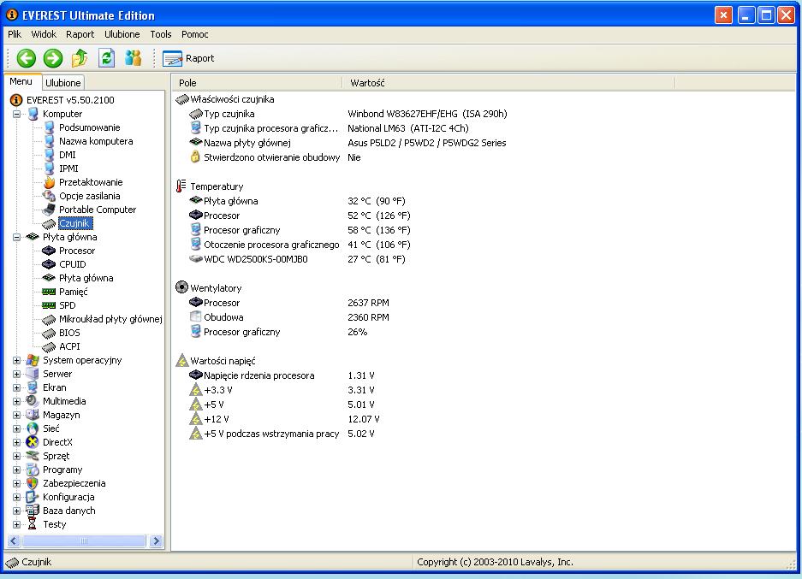Screen dimensions: 802x579
Task: Open the Raport menu
Action: [x=80, y=34]
